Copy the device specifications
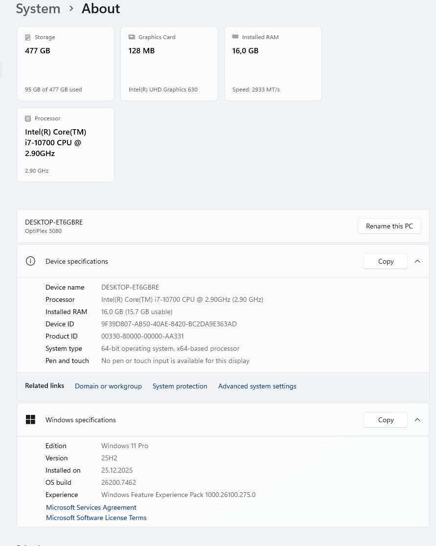Screen dimensions: 436x546 point(386,261)
